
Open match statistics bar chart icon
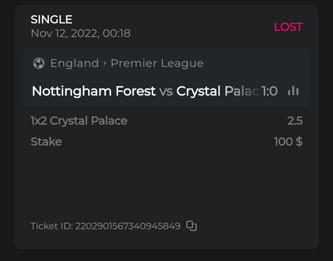click(x=293, y=91)
